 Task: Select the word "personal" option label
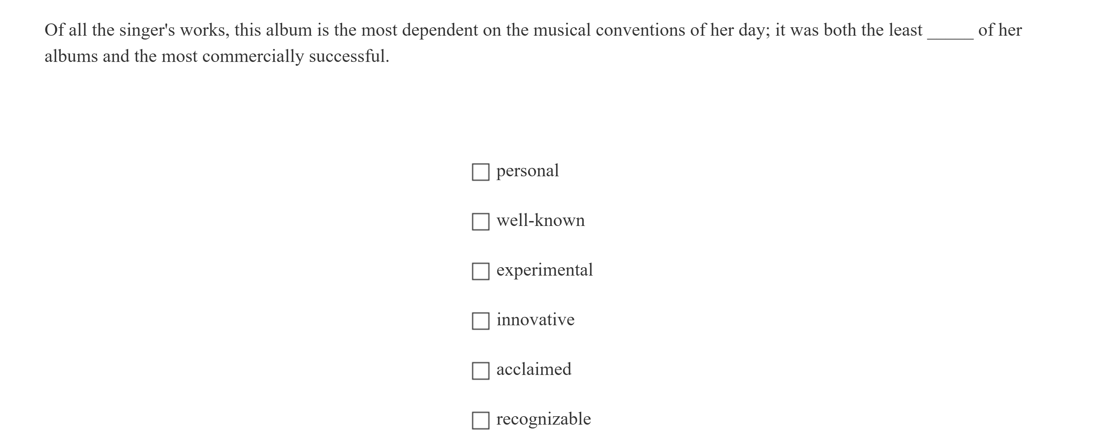(x=527, y=171)
